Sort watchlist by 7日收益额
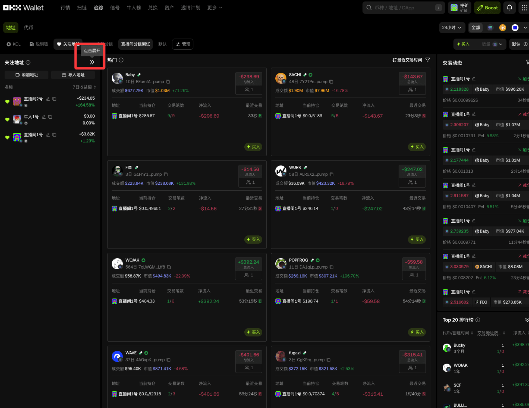 84,87
